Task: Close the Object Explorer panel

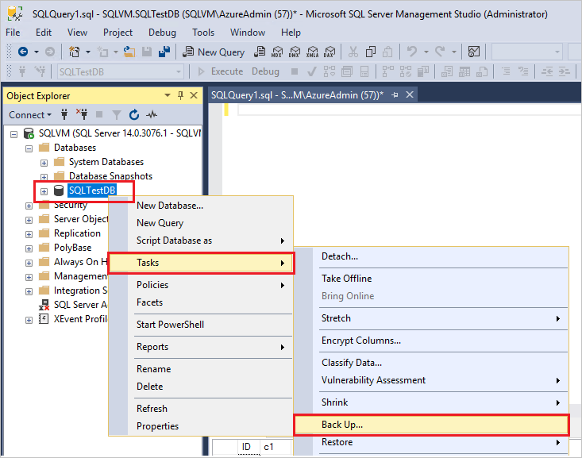Action: point(194,96)
